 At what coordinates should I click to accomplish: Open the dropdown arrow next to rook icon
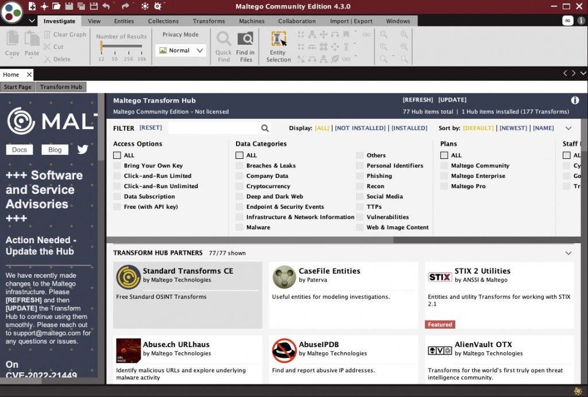(355, 44)
